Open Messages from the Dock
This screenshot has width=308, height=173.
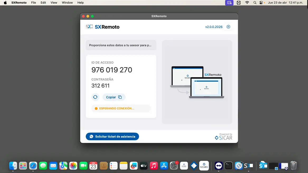[x=43, y=166]
